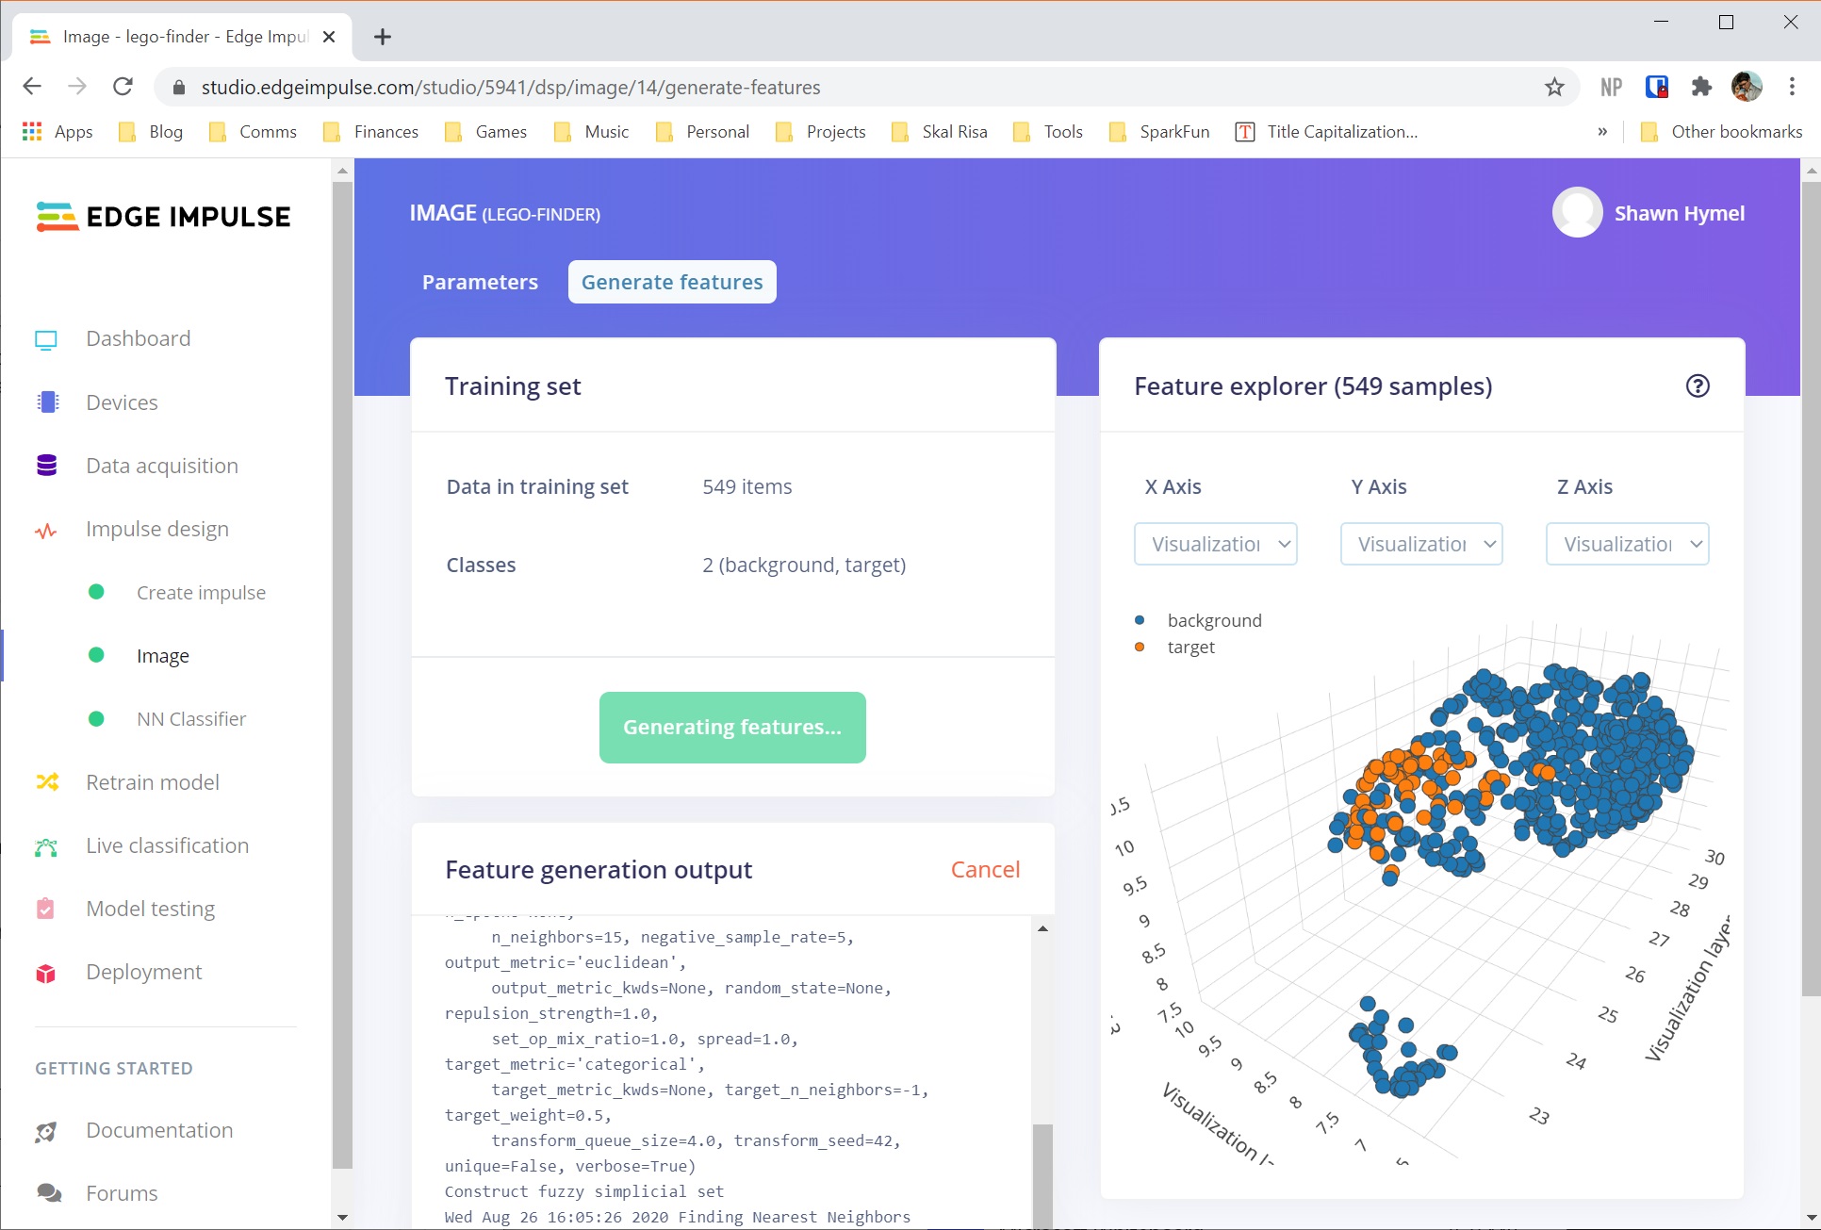Click the Retrain model sidebar icon
The width and height of the screenshot is (1821, 1230).
47,781
